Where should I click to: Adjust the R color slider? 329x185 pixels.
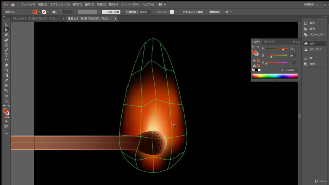(x=277, y=49)
